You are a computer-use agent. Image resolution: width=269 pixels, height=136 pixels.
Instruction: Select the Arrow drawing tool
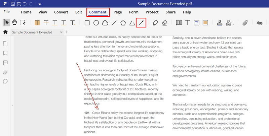[x=141, y=23]
